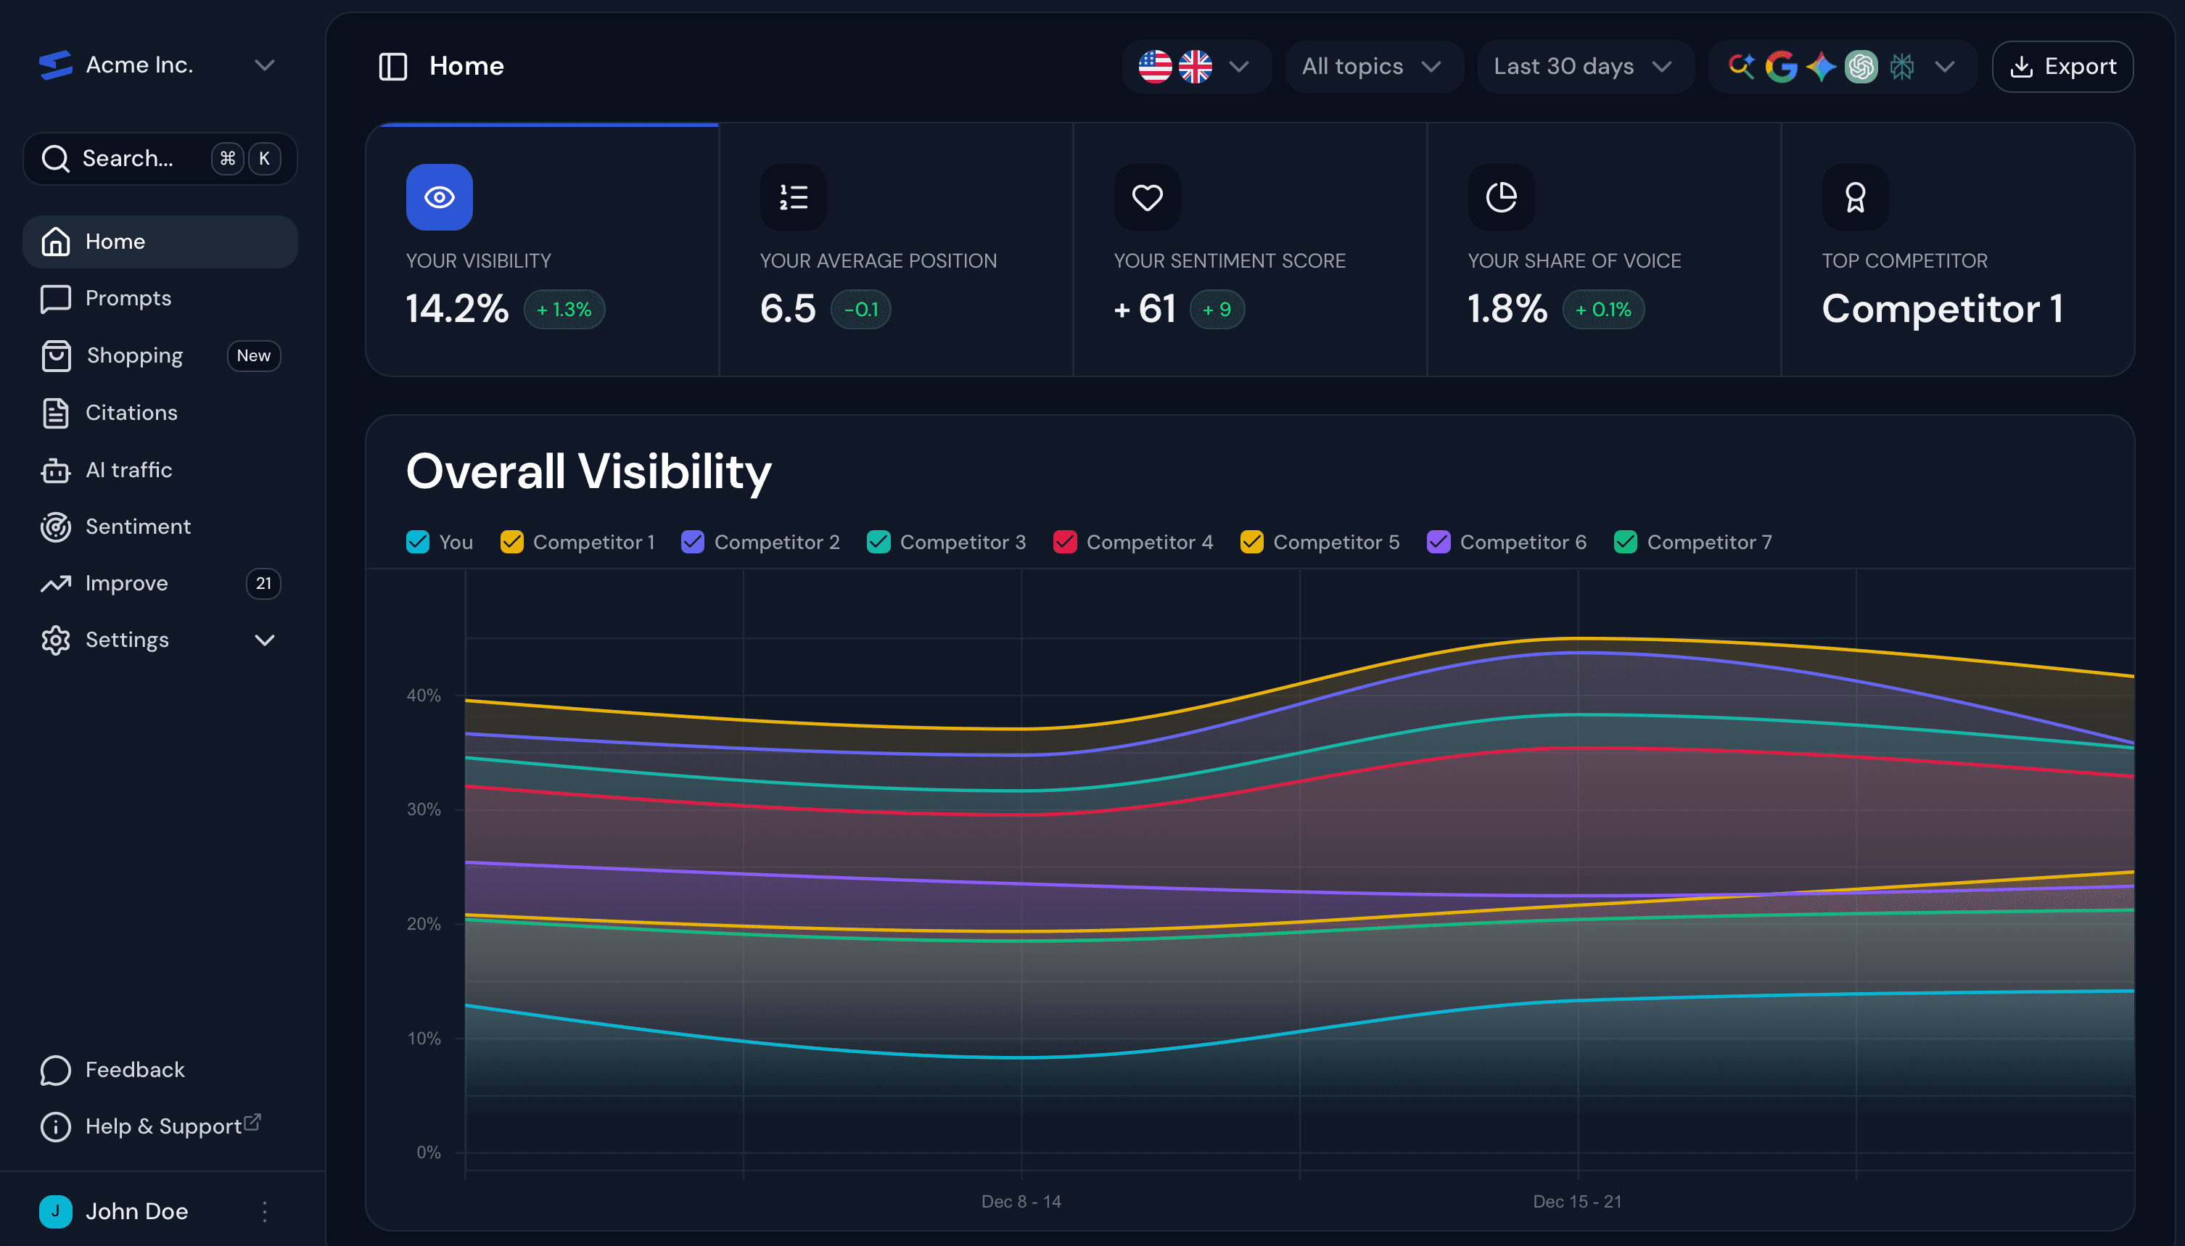The image size is (2185, 1246).
Task: Open the Sentiment analysis page
Action: click(x=137, y=527)
